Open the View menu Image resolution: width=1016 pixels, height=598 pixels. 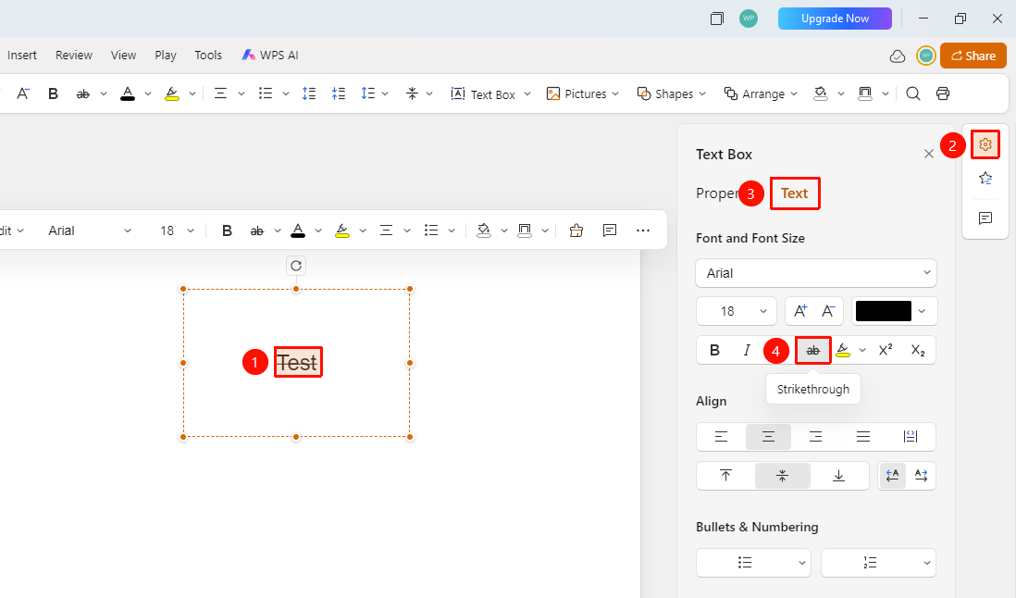[x=123, y=55]
